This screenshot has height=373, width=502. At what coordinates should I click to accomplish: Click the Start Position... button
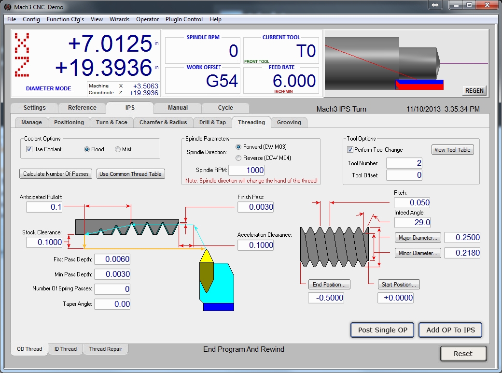point(399,284)
